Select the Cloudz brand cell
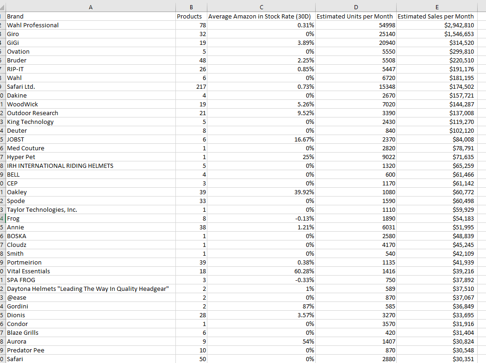This screenshot has width=486, height=363. coord(91,245)
